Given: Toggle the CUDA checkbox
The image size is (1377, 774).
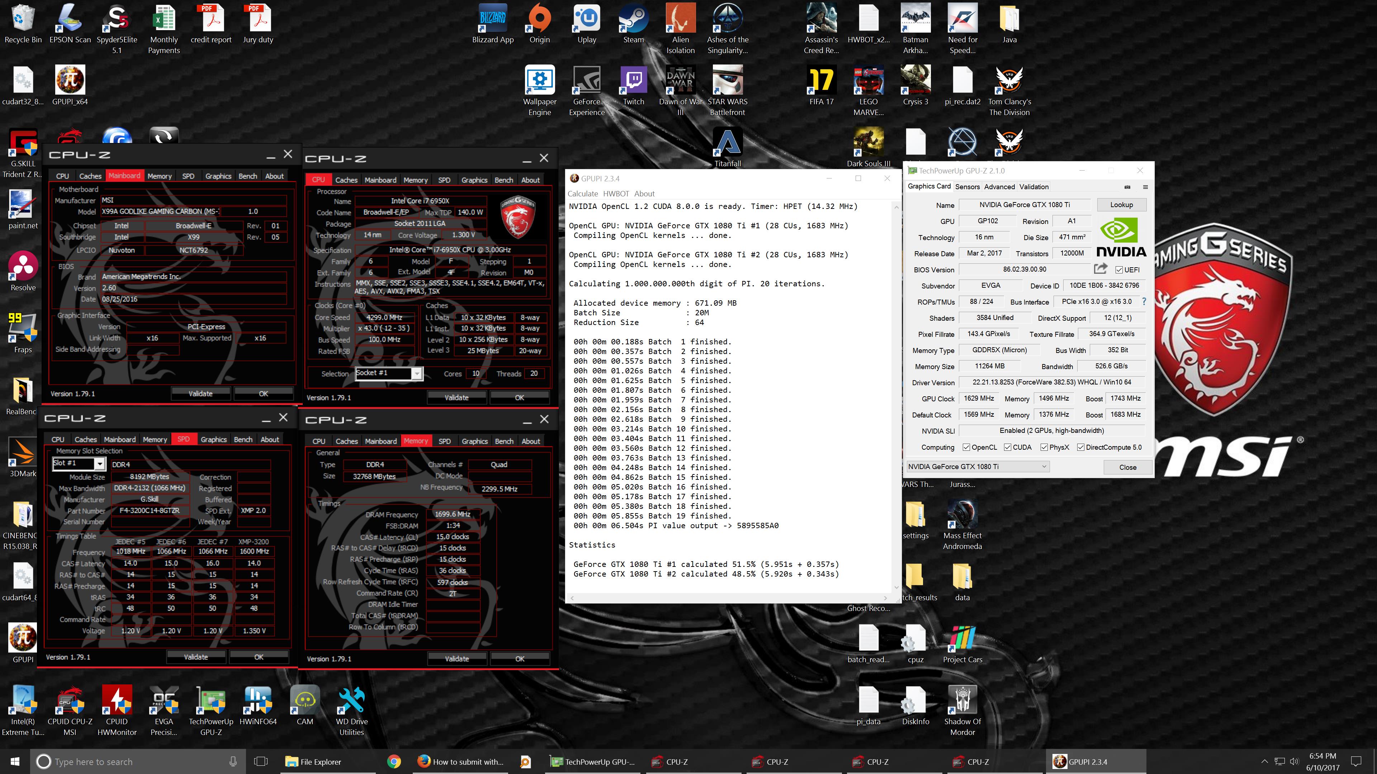Looking at the screenshot, I should [1007, 447].
